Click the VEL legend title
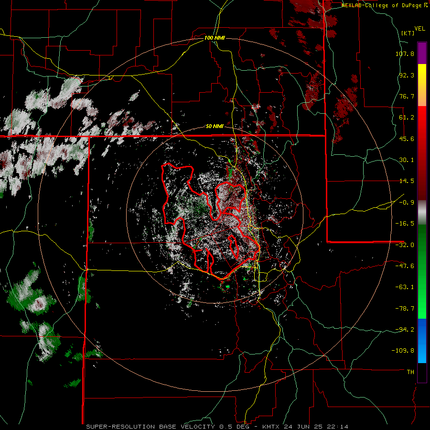430x430 pixels. [x=419, y=29]
